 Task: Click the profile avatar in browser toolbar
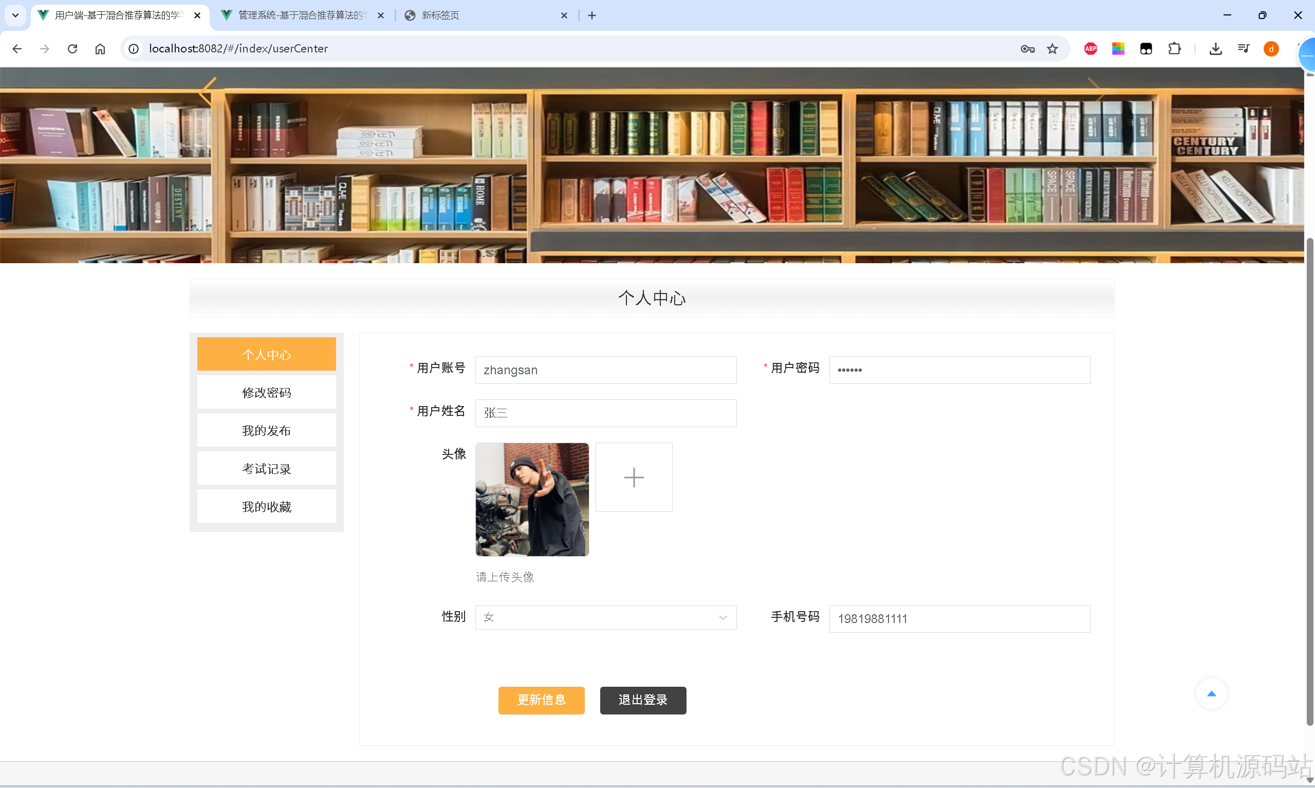point(1271,49)
